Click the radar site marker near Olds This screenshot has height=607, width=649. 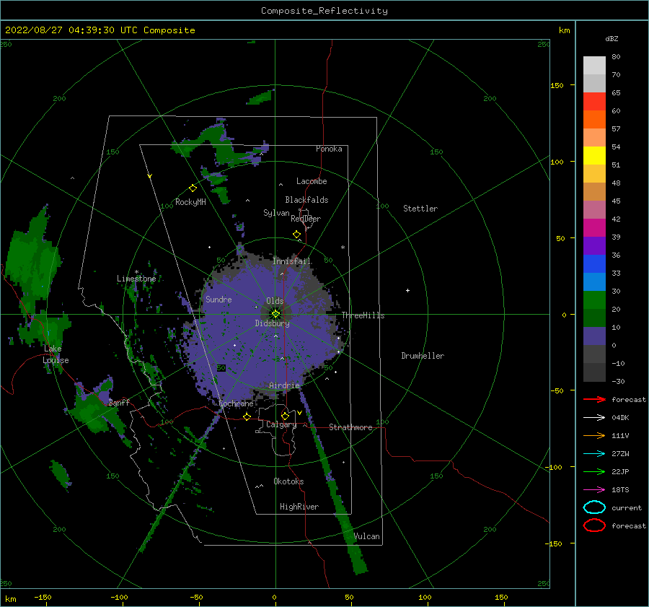pyautogui.click(x=275, y=314)
